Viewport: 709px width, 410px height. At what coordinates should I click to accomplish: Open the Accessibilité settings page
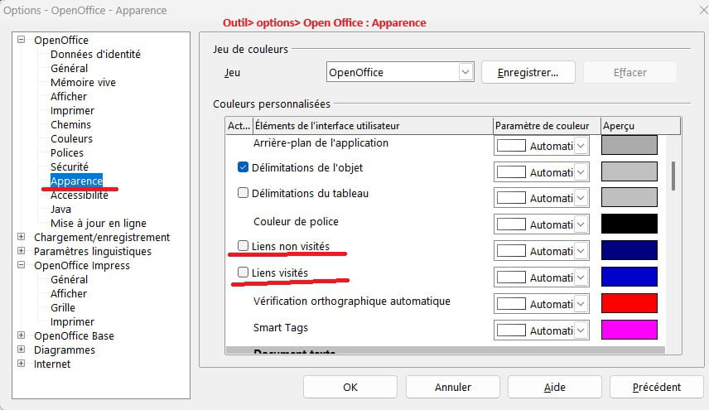pyautogui.click(x=80, y=195)
